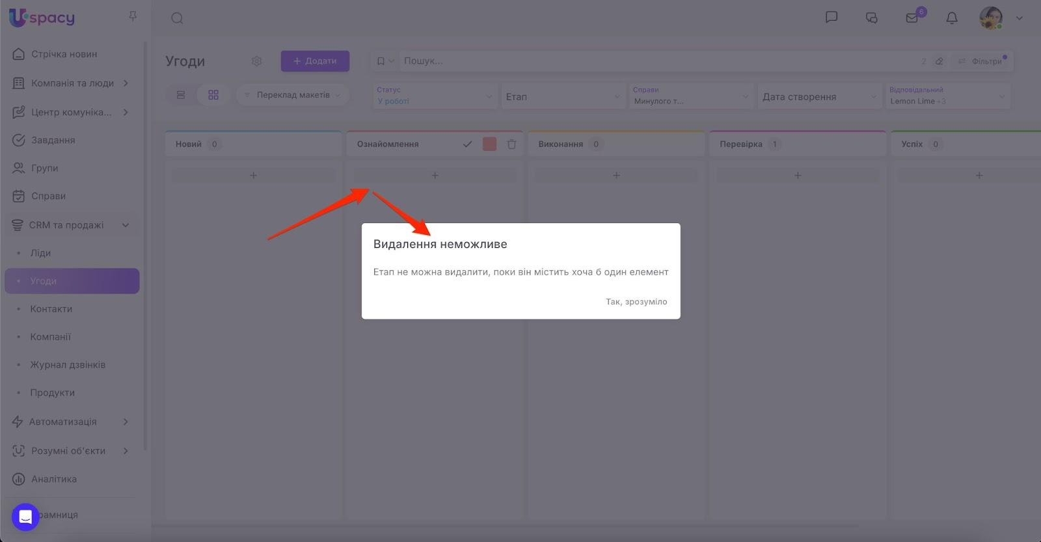This screenshot has height=542, width=1041.
Task: Click the Успіх column header
Action: (x=966, y=144)
